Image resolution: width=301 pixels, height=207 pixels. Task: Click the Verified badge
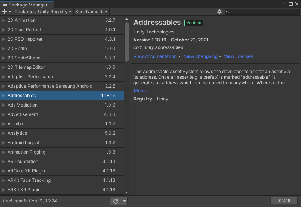point(194,23)
